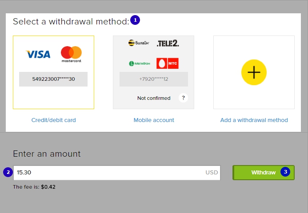Click the masked card number 549223007*****30
Image resolution: width=308 pixels, height=213 pixels.
(53, 79)
